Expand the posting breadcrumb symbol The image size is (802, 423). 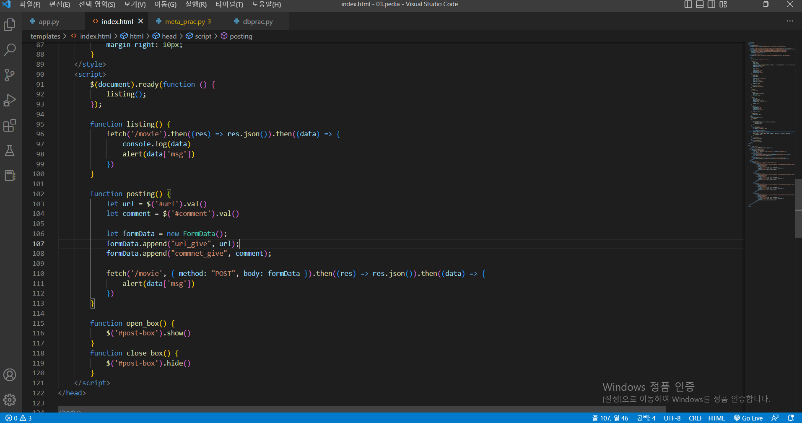237,36
